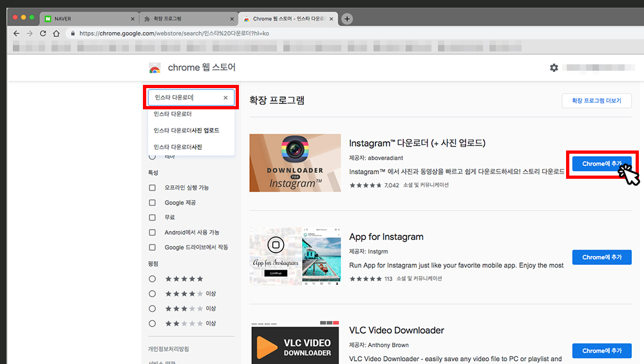Click the lock icon in the address bar

click(73, 33)
